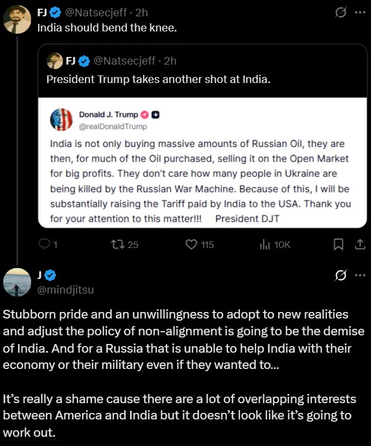Image resolution: width=371 pixels, height=446 pixels.
Task: Click mindjitsu's blue verified badge
Action: (x=51, y=275)
